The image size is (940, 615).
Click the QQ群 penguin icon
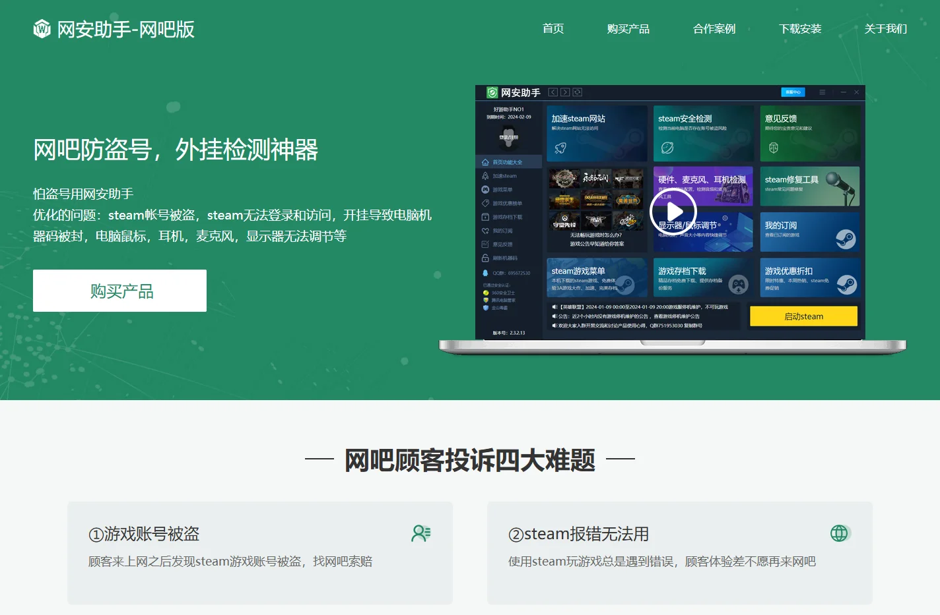click(x=485, y=273)
